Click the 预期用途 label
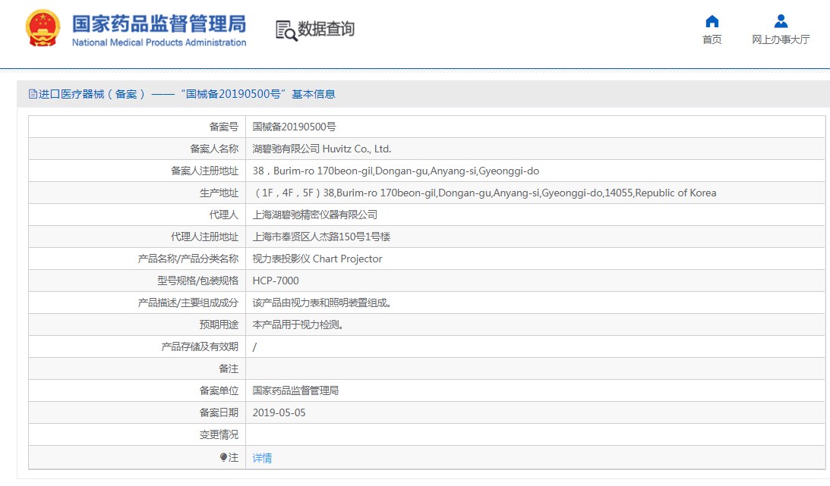This screenshot has height=486, width=830. pyautogui.click(x=219, y=325)
